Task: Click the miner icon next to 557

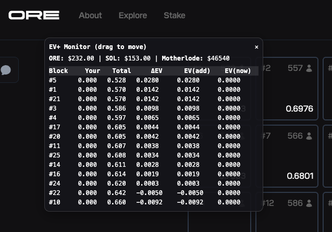Action: tap(309, 68)
